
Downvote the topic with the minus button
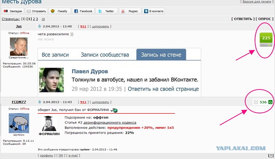tap(263, 45)
